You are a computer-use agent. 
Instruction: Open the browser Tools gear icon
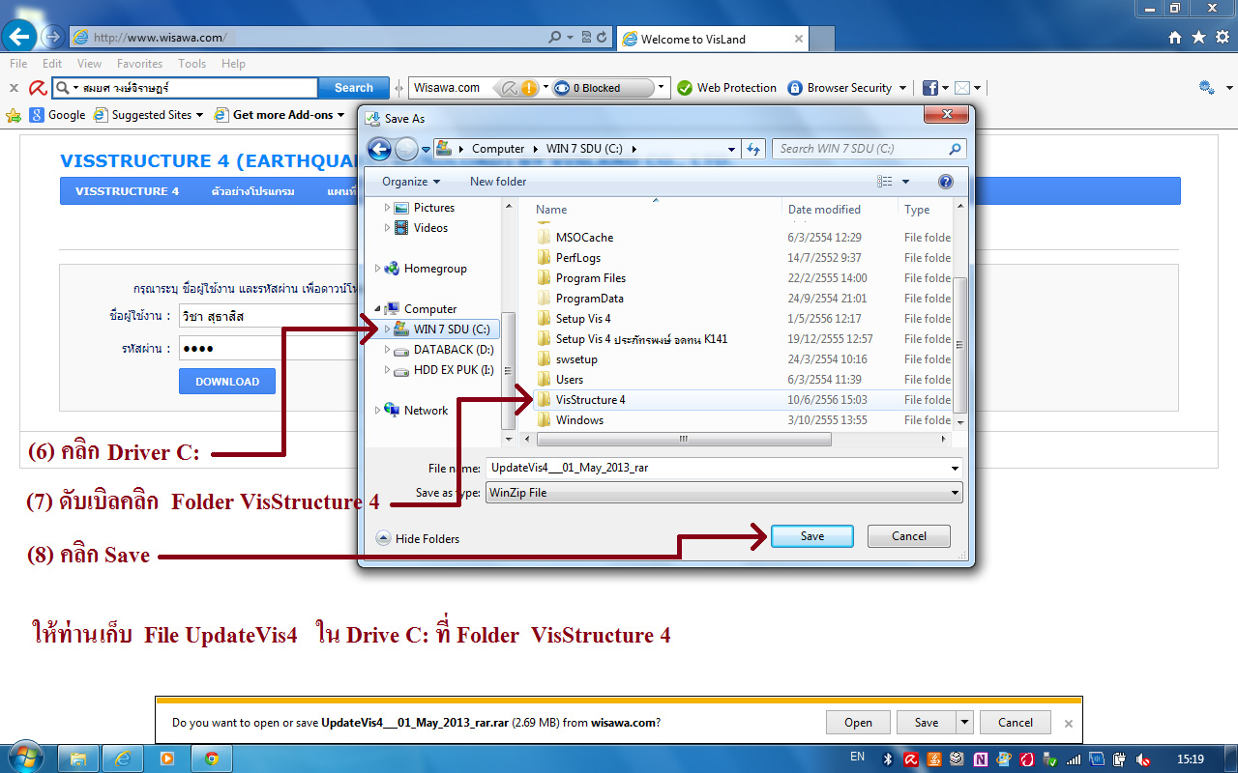point(1222,37)
